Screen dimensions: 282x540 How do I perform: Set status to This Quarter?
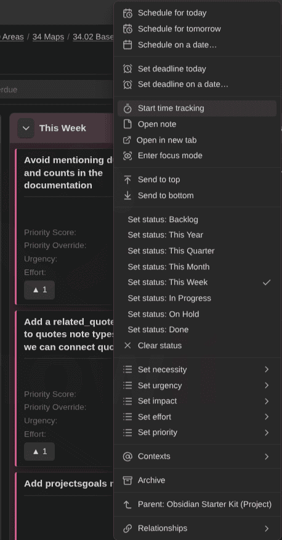pyautogui.click(x=197, y=251)
